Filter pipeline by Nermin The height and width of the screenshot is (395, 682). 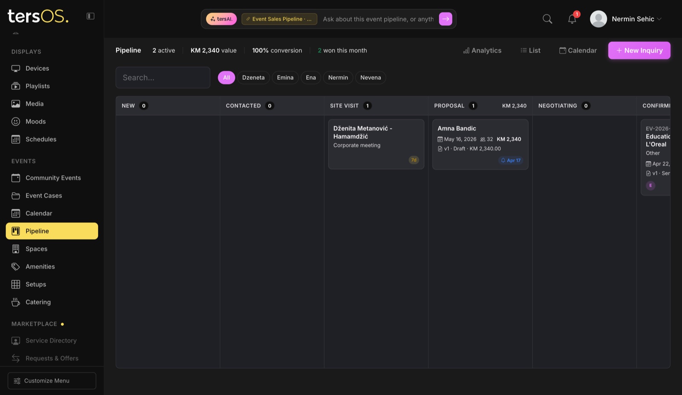[x=338, y=78]
